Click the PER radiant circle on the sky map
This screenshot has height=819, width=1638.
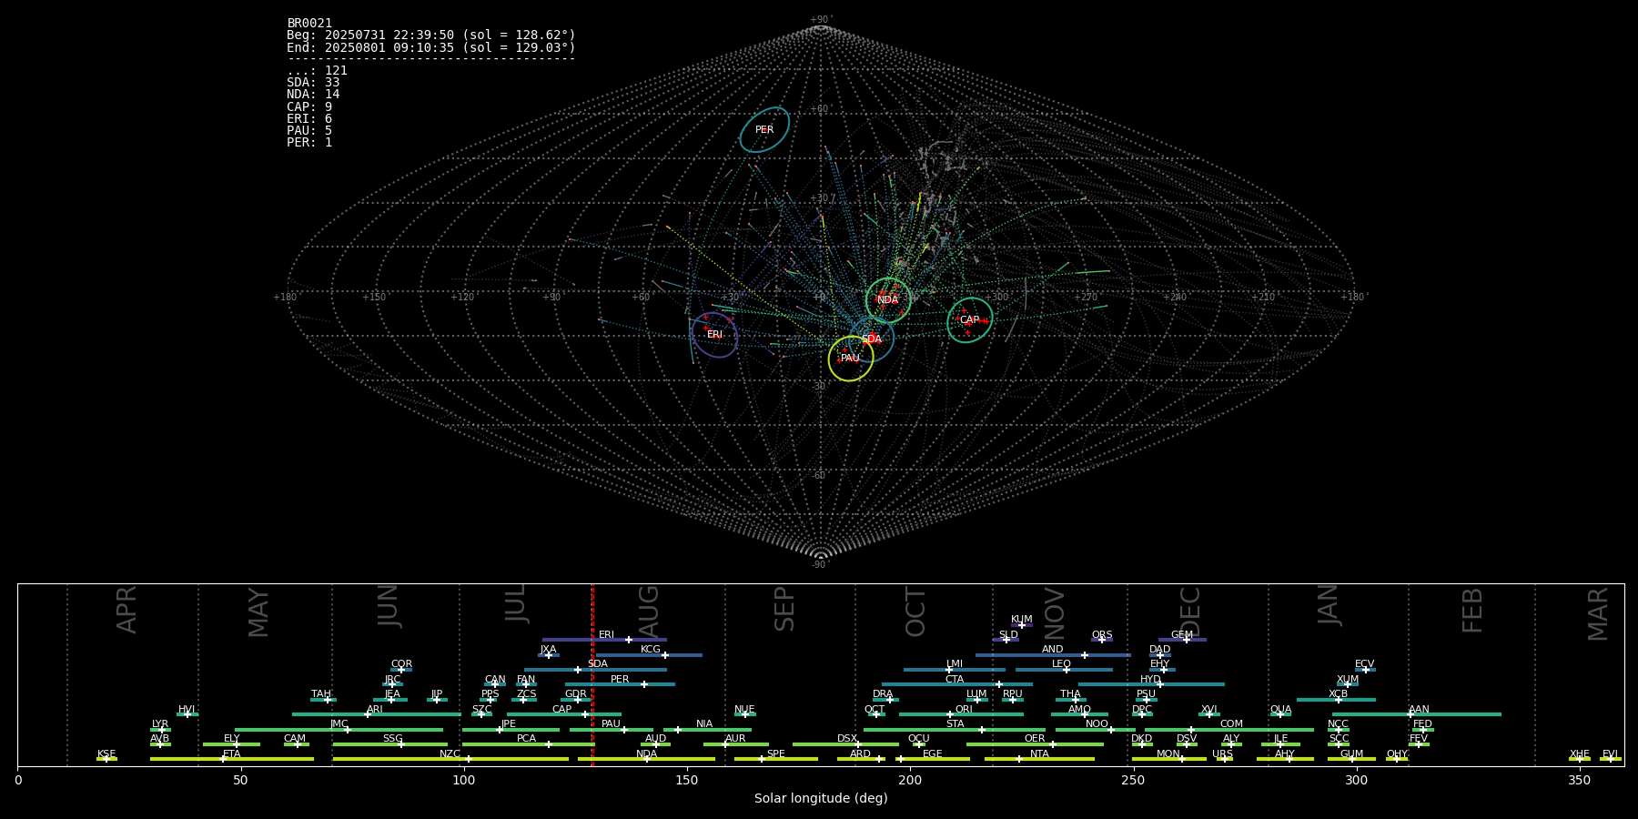[764, 129]
